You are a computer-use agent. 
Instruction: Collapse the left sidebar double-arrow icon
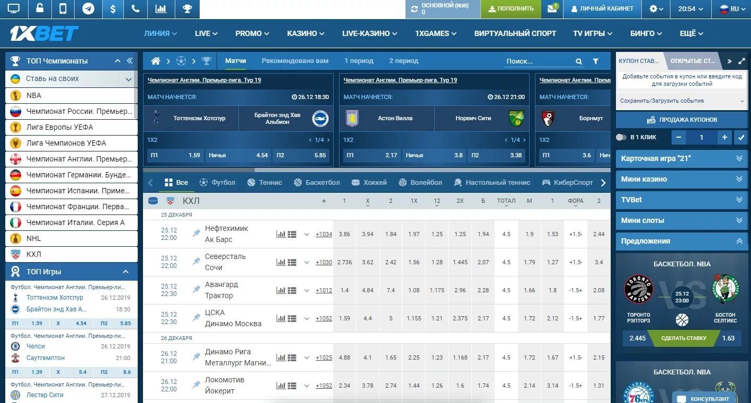pos(130,61)
